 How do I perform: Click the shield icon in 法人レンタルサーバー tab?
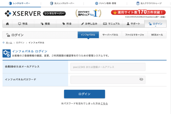tap(52, 3)
